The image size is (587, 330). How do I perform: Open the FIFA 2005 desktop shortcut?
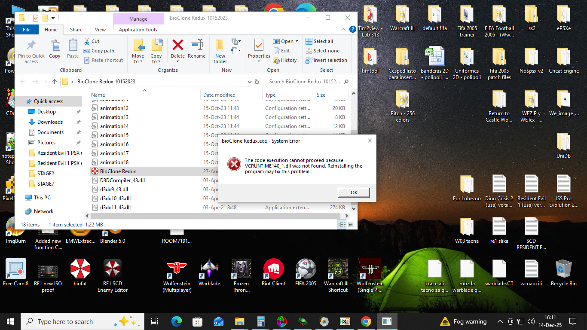click(306, 273)
